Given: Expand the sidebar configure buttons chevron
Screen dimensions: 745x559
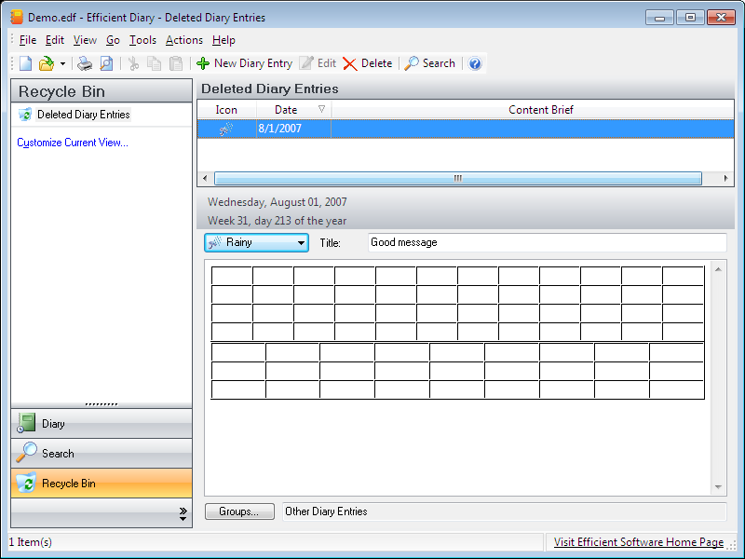Looking at the screenshot, I should 183,513.
